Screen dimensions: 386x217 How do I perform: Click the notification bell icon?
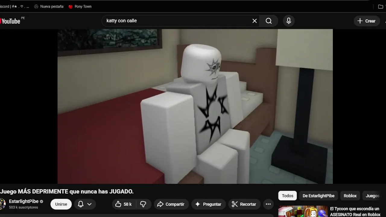81,204
